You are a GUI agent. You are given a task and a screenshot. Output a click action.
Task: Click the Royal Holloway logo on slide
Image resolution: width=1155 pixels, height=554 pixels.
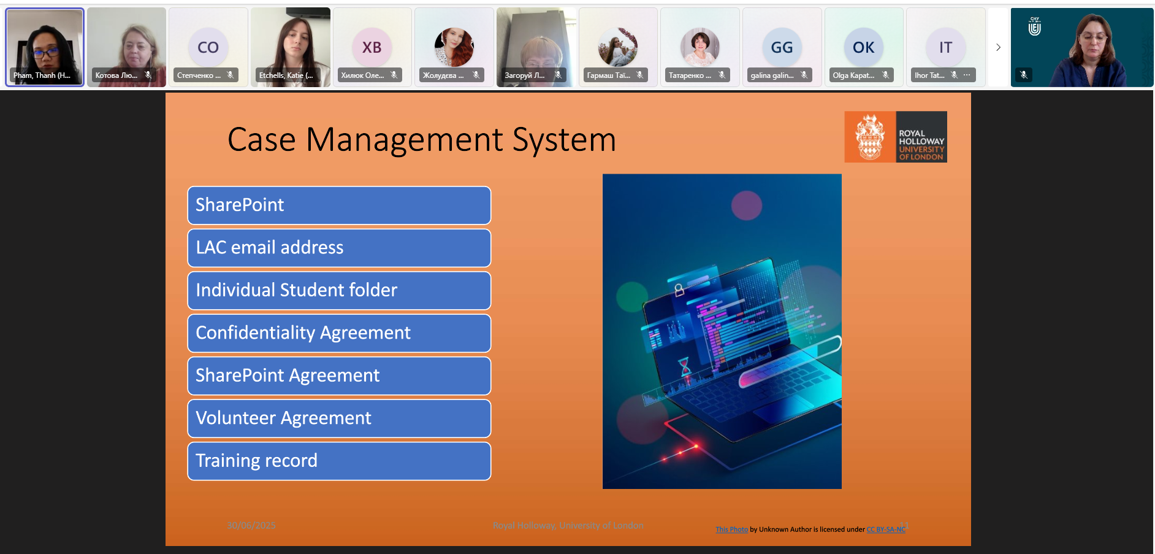point(896,137)
